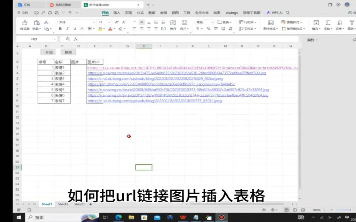Click the Undo arrow icon
356x222 pixels.
point(63,13)
